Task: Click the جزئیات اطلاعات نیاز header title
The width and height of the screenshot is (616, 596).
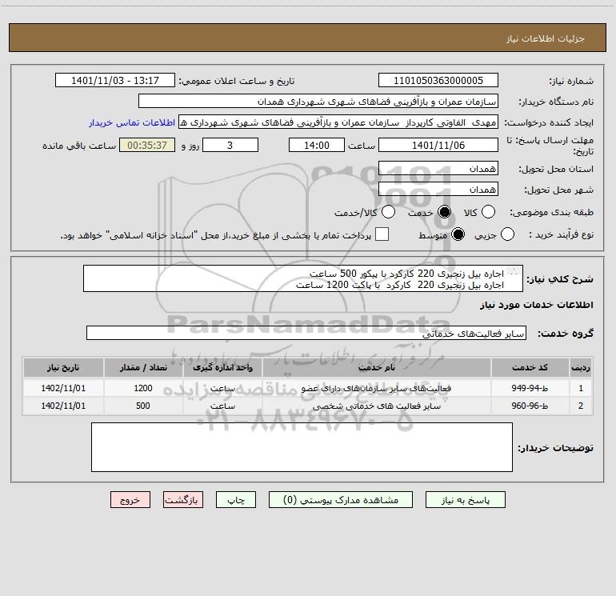Action: pos(546,38)
